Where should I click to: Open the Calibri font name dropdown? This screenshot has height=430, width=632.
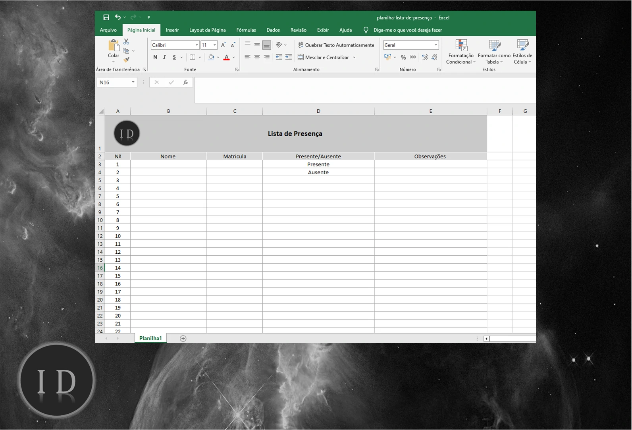click(197, 45)
